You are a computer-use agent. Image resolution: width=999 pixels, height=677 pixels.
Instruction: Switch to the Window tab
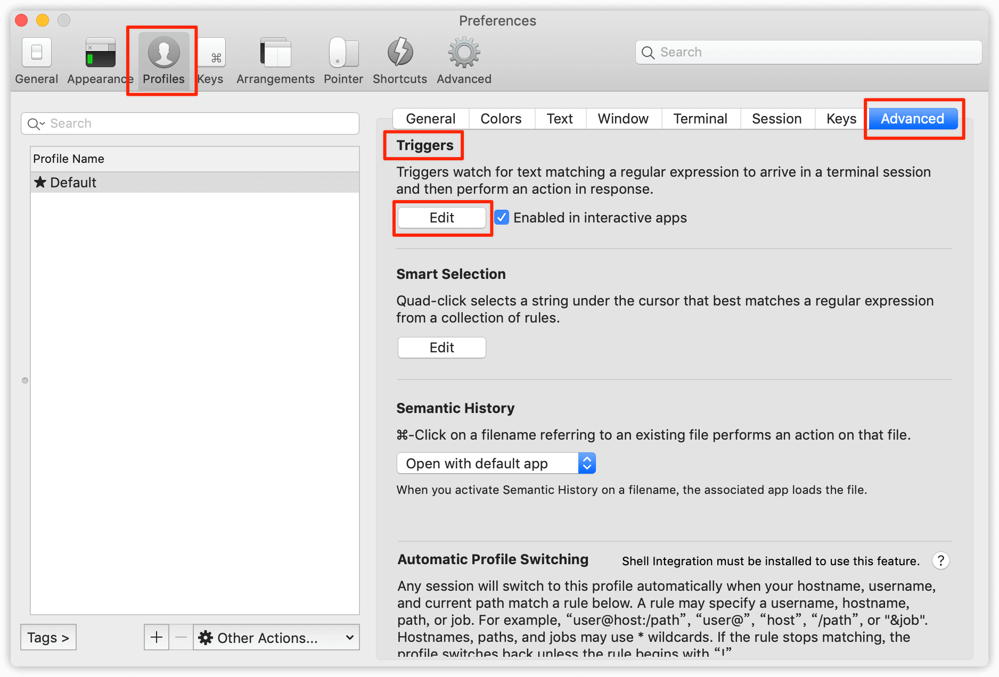tap(623, 119)
